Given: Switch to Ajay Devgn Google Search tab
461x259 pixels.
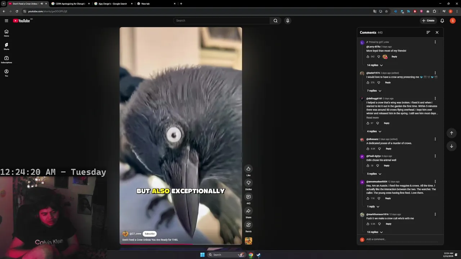Looking at the screenshot, I should tap(113, 4).
